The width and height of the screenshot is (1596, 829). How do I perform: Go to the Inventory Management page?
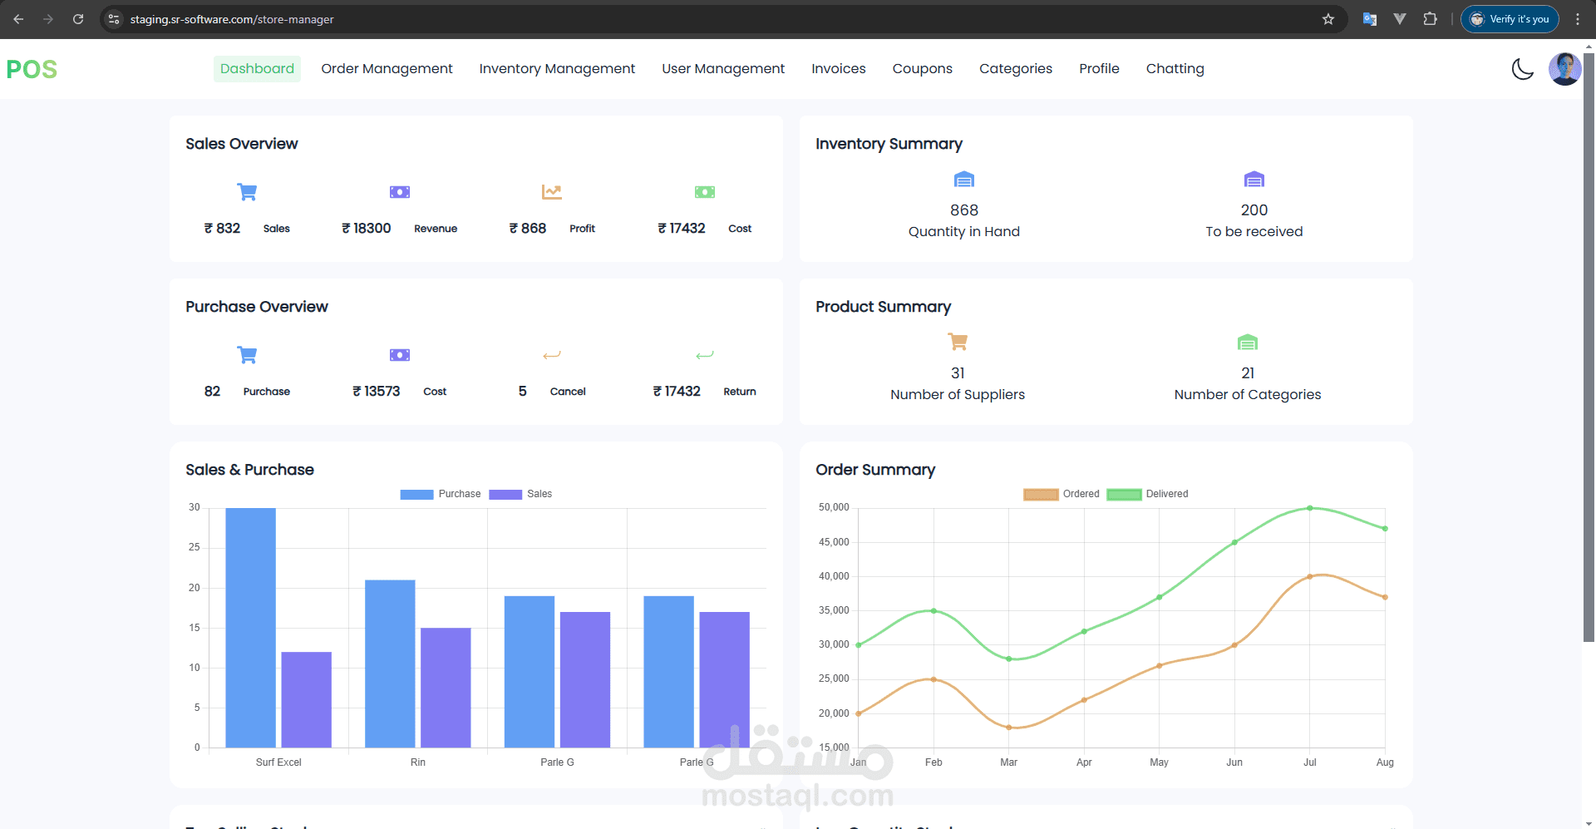(557, 69)
